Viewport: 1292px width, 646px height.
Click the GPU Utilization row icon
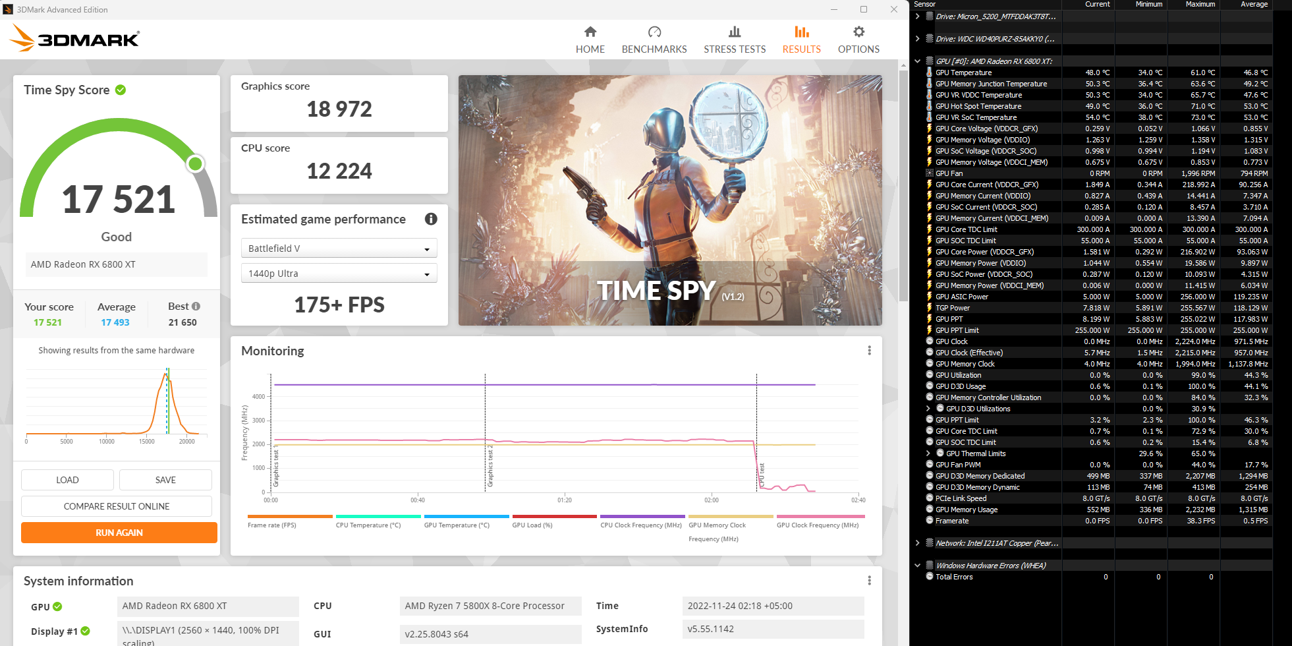tap(930, 375)
